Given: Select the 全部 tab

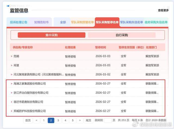Looking at the screenshot, I should coord(63,22).
